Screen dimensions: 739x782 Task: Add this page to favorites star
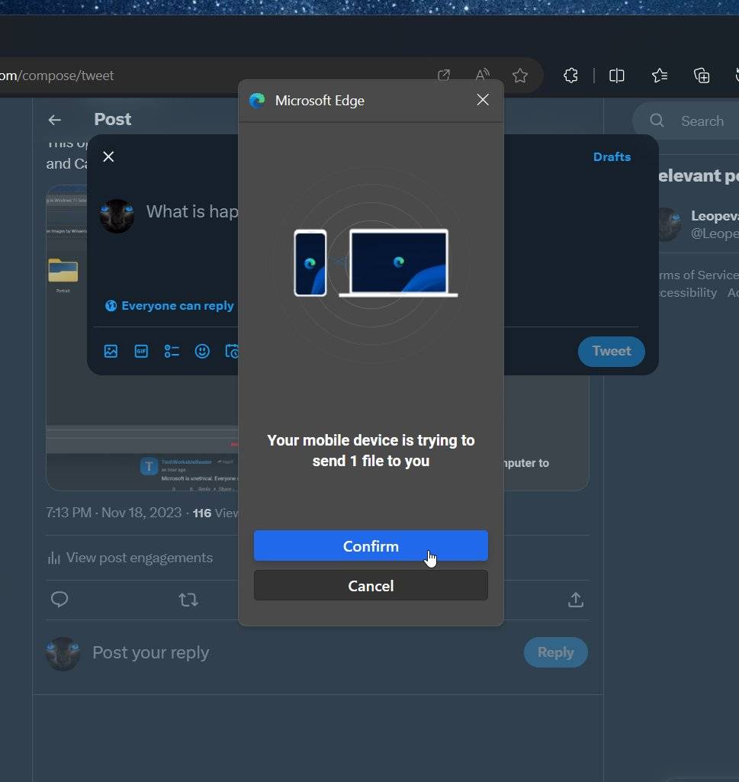coord(519,76)
